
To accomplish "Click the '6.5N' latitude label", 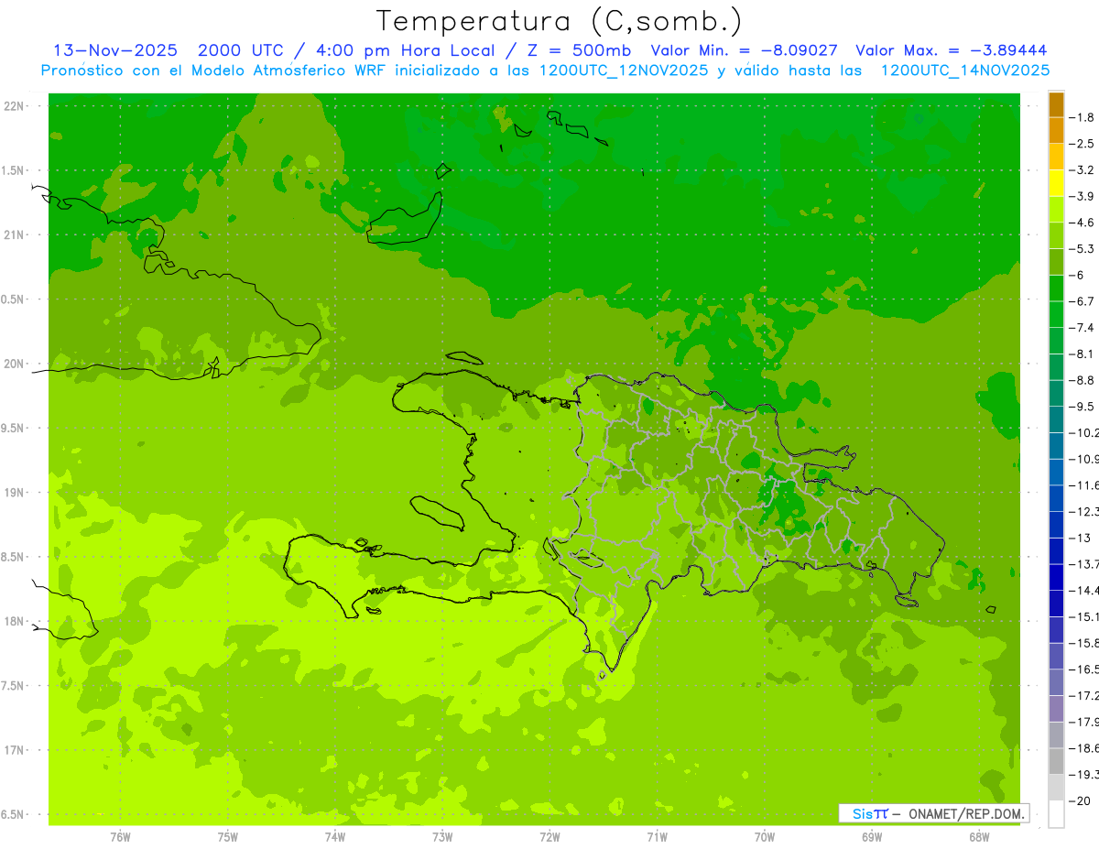I will [14, 815].
